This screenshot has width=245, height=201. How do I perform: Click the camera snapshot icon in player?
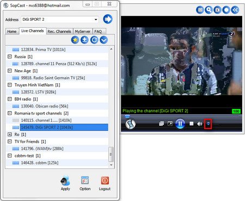pos(217,10)
